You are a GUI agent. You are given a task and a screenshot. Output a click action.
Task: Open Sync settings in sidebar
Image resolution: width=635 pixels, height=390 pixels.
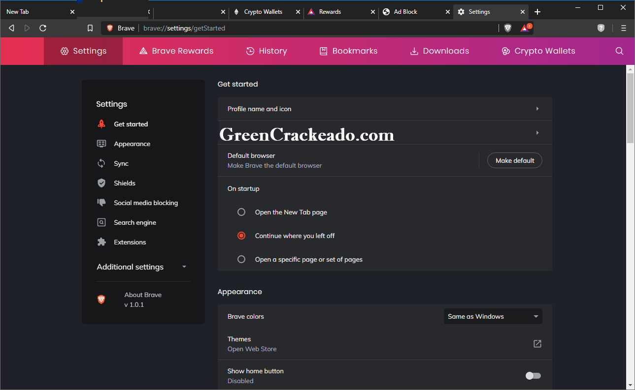[x=121, y=163]
